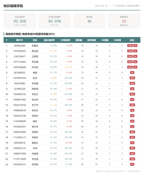Click the 电联 badge for rider 1119713400

coord(132,159)
